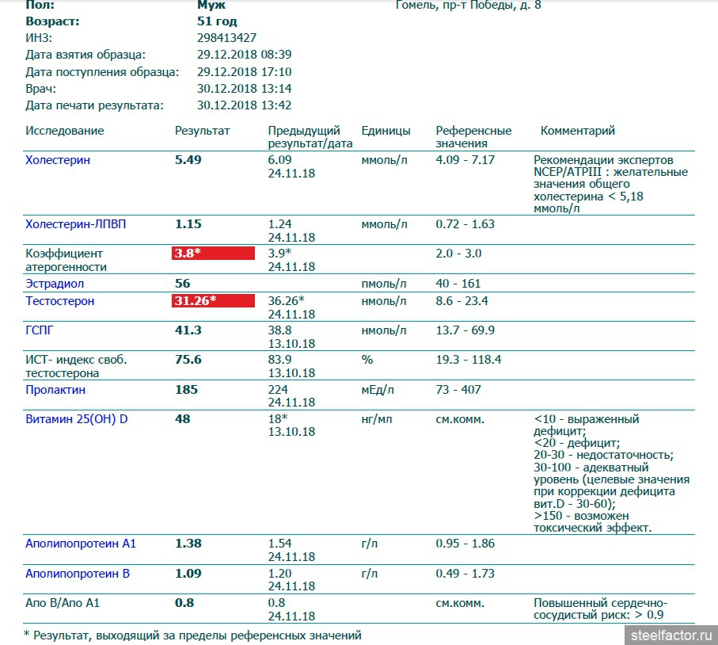Click the Результат column header
This screenshot has height=645, width=718.
coord(203,131)
